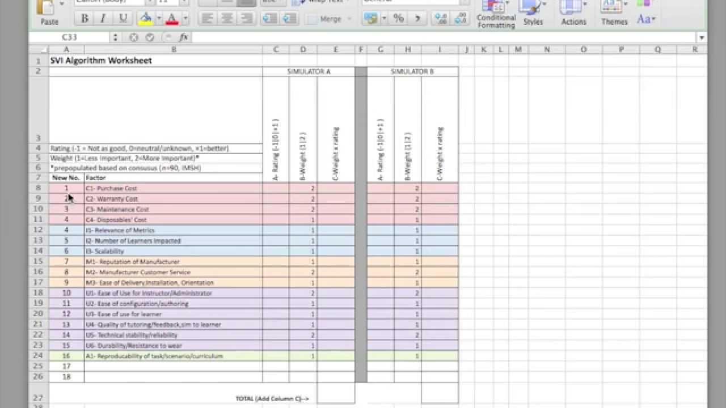Select row 17 header

click(x=39, y=282)
